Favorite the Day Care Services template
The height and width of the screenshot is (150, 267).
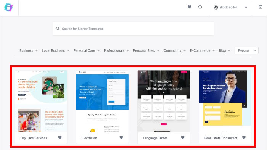click(x=60, y=137)
